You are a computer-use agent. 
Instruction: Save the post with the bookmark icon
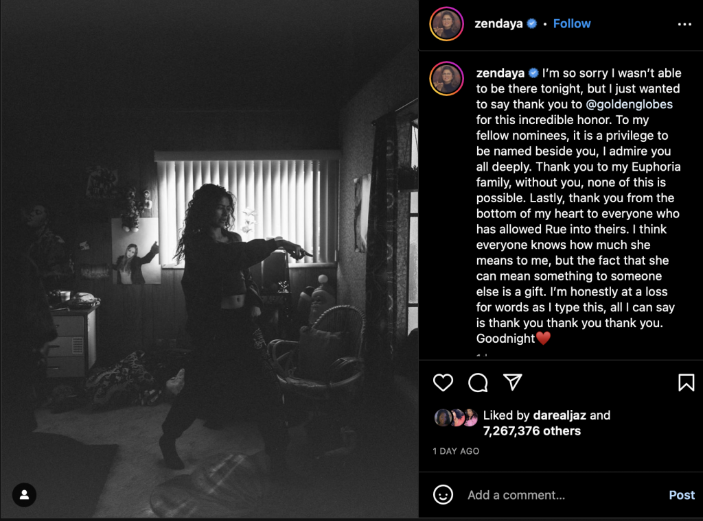click(686, 383)
